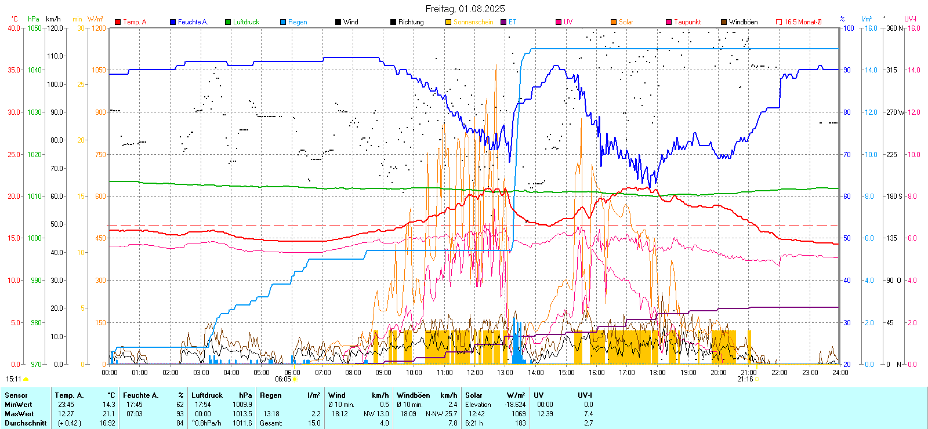The image size is (928, 429).
Task: Click the green Luftdruck legend square
Action: click(228, 22)
